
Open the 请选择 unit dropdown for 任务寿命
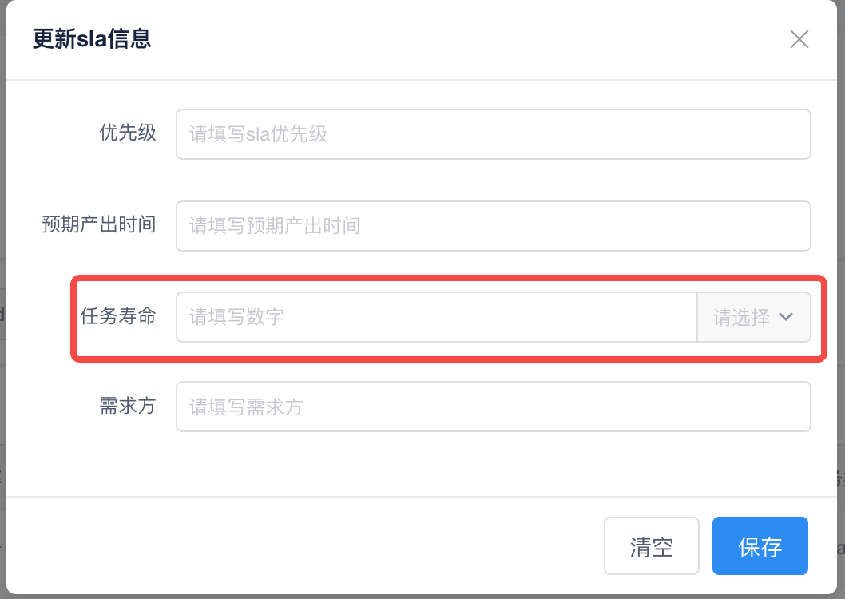[754, 317]
